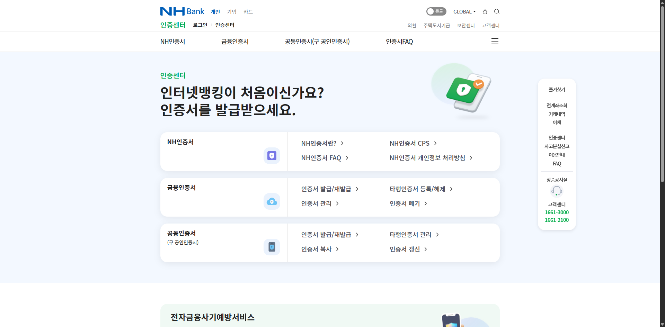
Task: Switch to the 기업 tab
Action: (232, 12)
